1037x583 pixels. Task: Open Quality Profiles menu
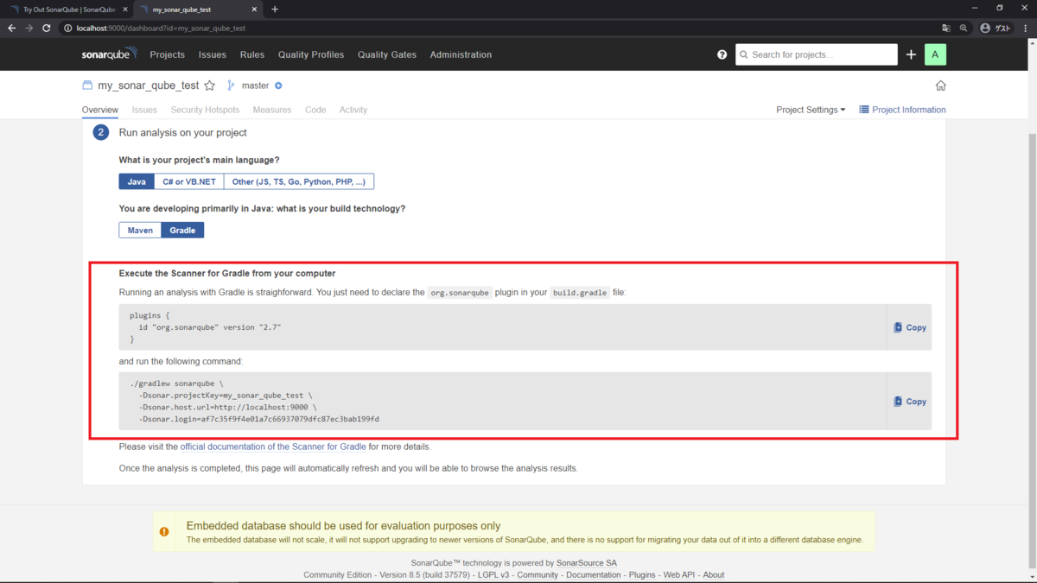[x=311, y=54]
